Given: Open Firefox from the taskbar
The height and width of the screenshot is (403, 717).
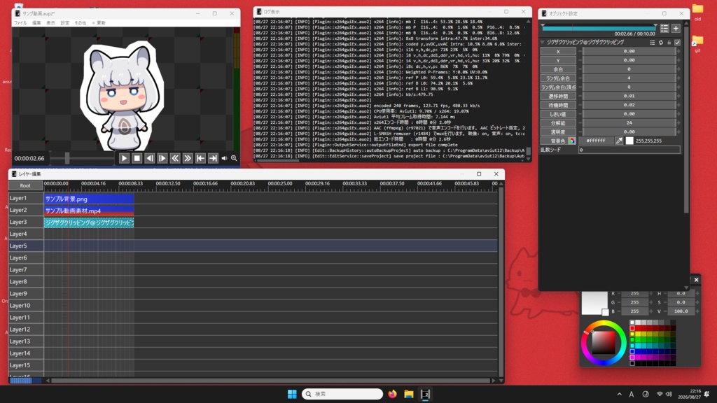Looking at the screenshot, I should pyautogui.click(x=392, y=394).
